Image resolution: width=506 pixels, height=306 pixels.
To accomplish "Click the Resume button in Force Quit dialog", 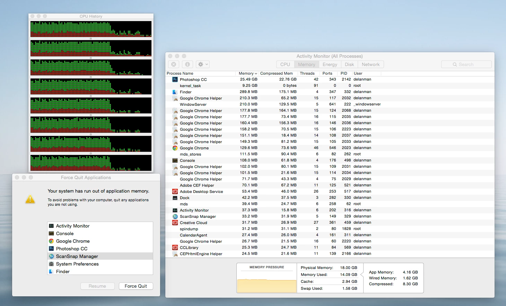I will click(97, 286).
